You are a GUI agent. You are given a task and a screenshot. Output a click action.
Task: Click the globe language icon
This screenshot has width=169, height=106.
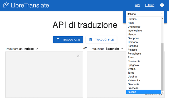click(x=162, y=5)
